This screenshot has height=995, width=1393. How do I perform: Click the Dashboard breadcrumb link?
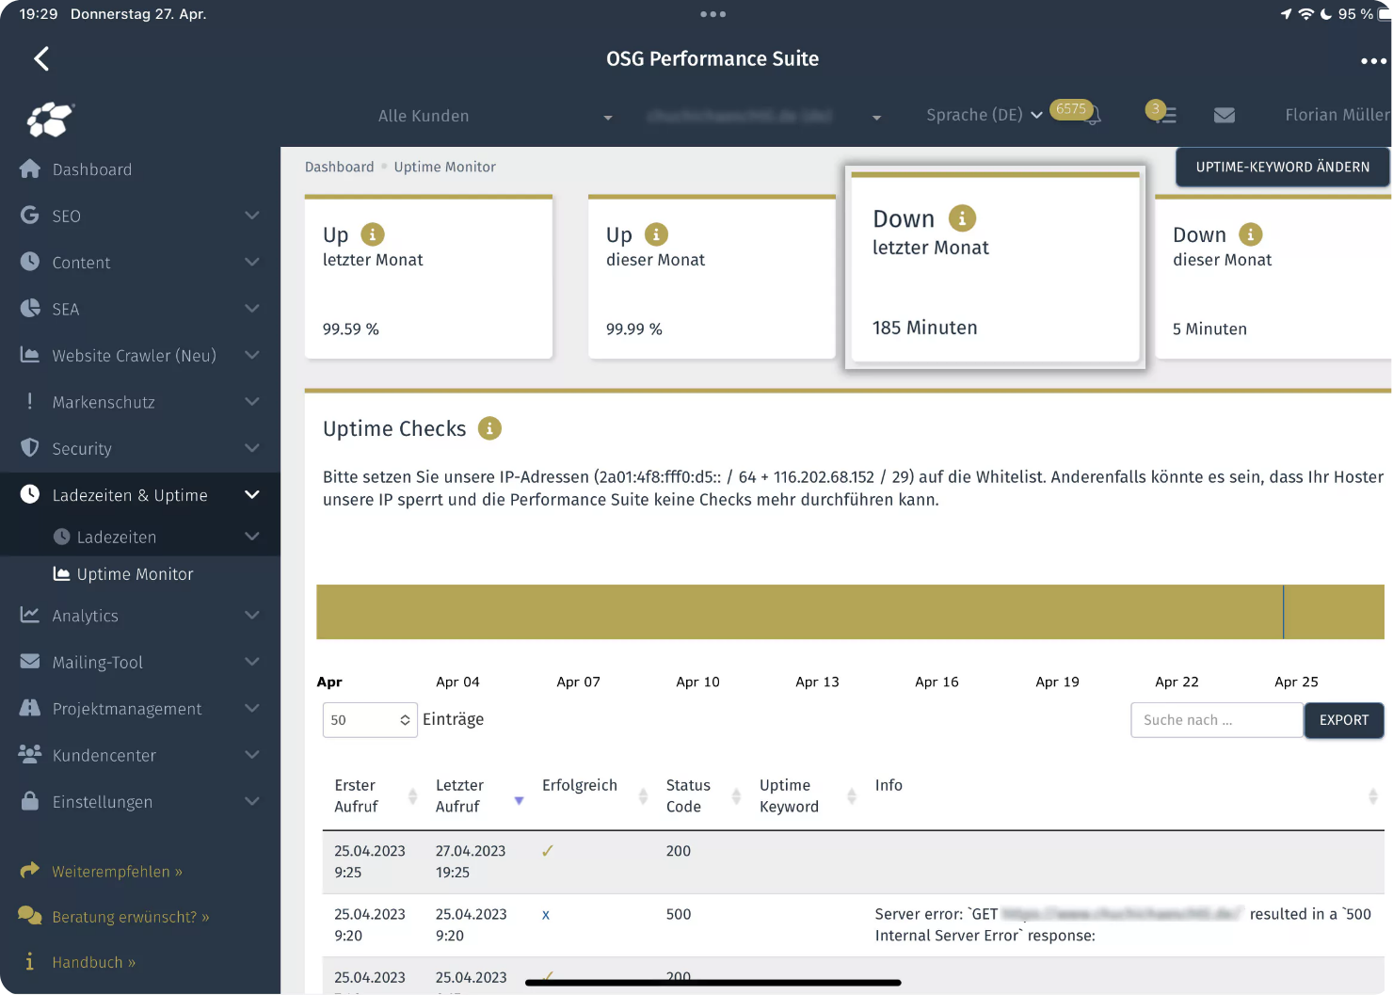point(339,167)
